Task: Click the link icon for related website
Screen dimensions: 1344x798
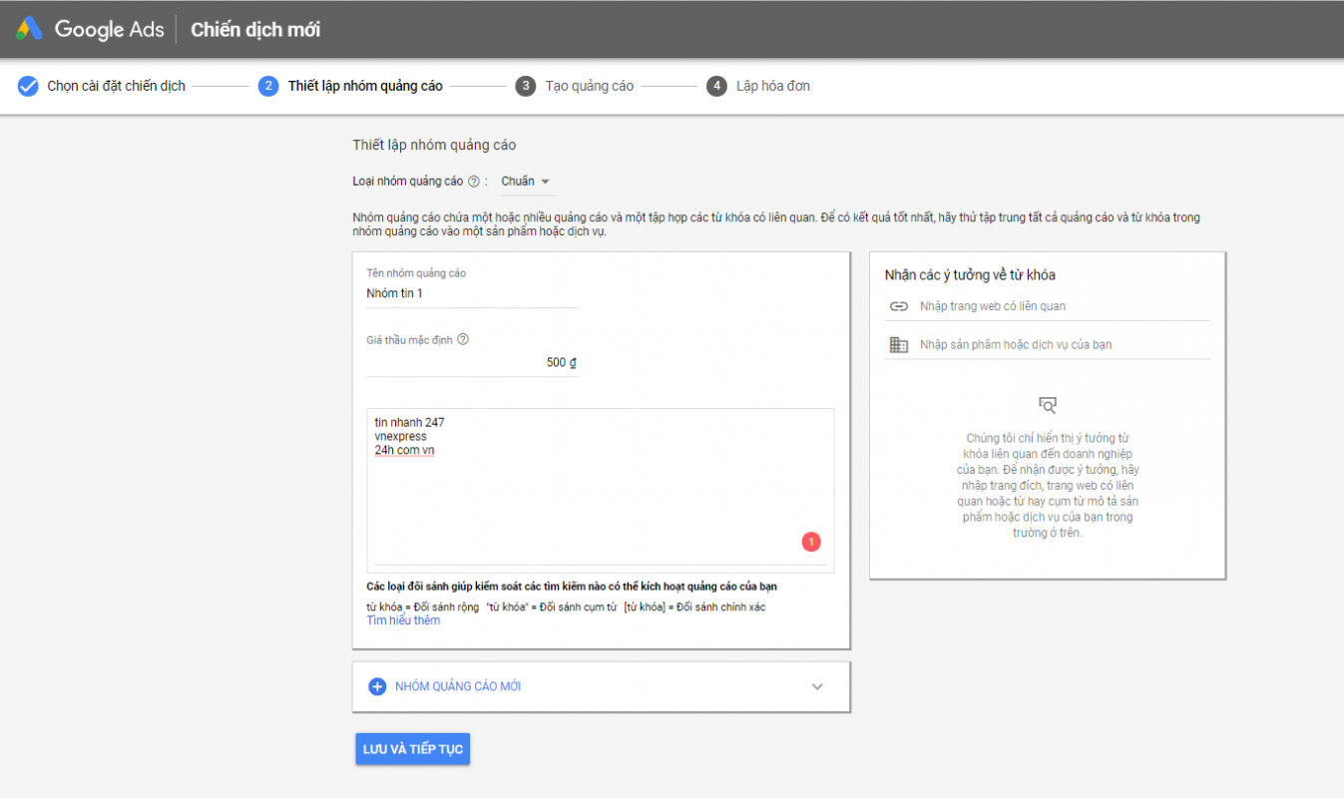Action: coord(899,306)
